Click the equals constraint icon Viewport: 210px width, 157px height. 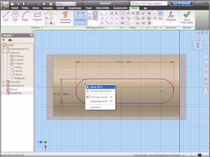point(116,23)
